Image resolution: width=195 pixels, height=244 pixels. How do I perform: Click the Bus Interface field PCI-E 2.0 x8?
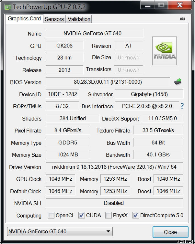(147, 106)
